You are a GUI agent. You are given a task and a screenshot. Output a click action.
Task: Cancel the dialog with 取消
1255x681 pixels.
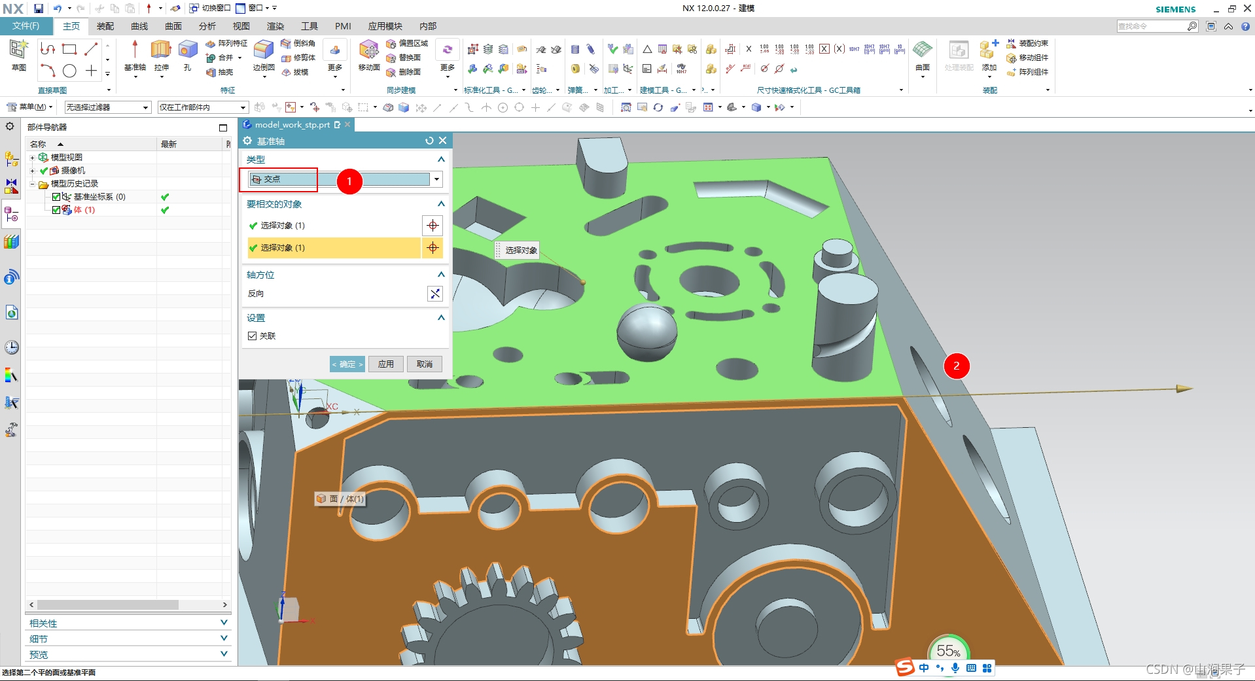(425, 364)
